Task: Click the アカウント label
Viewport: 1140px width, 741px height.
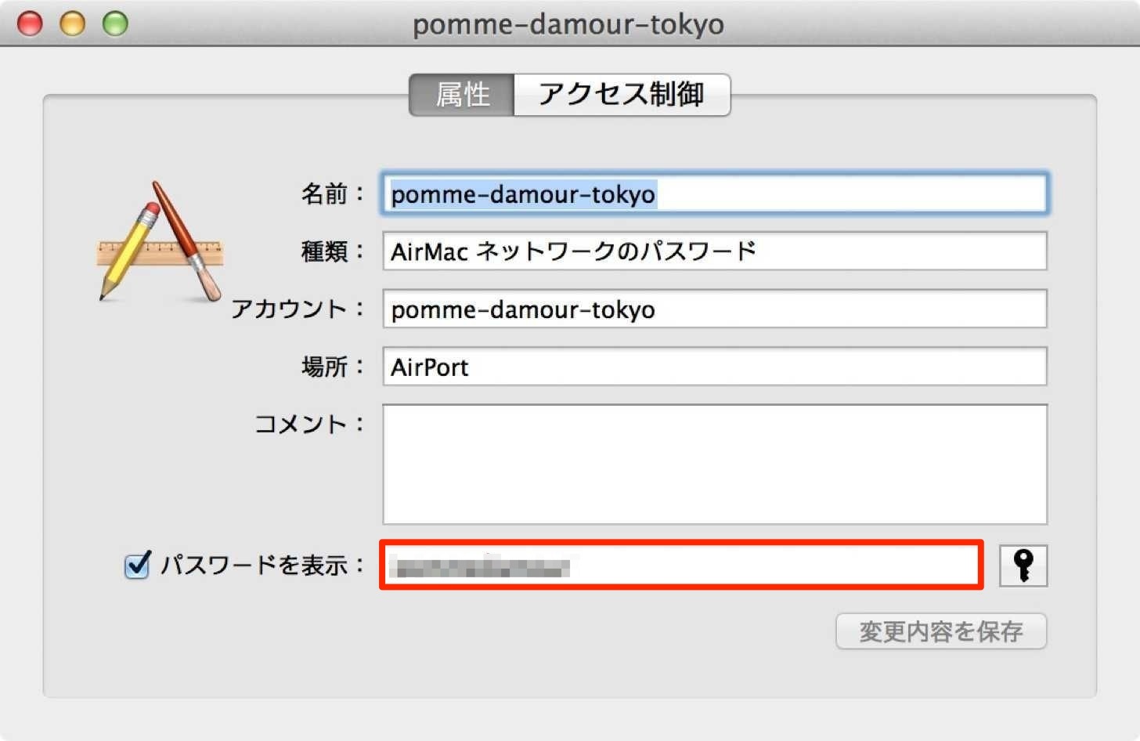Action: click(298, 309)
